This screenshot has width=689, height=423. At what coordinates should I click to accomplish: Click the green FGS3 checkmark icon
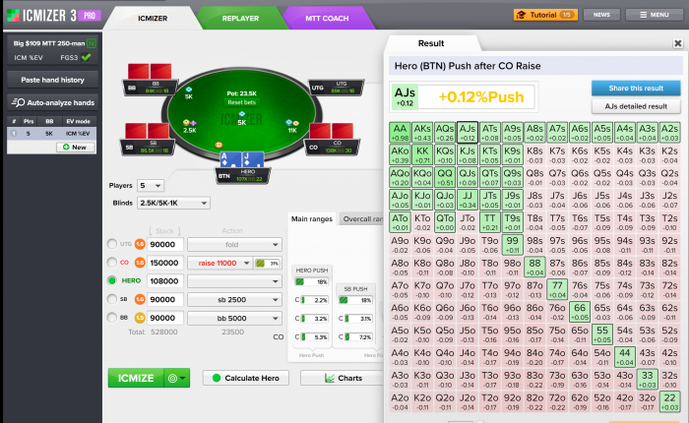coord(87,57)
